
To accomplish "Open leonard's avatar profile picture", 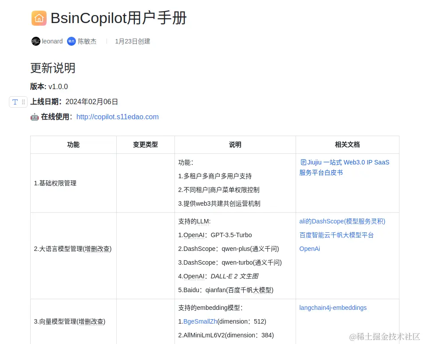I will point(36,41).
